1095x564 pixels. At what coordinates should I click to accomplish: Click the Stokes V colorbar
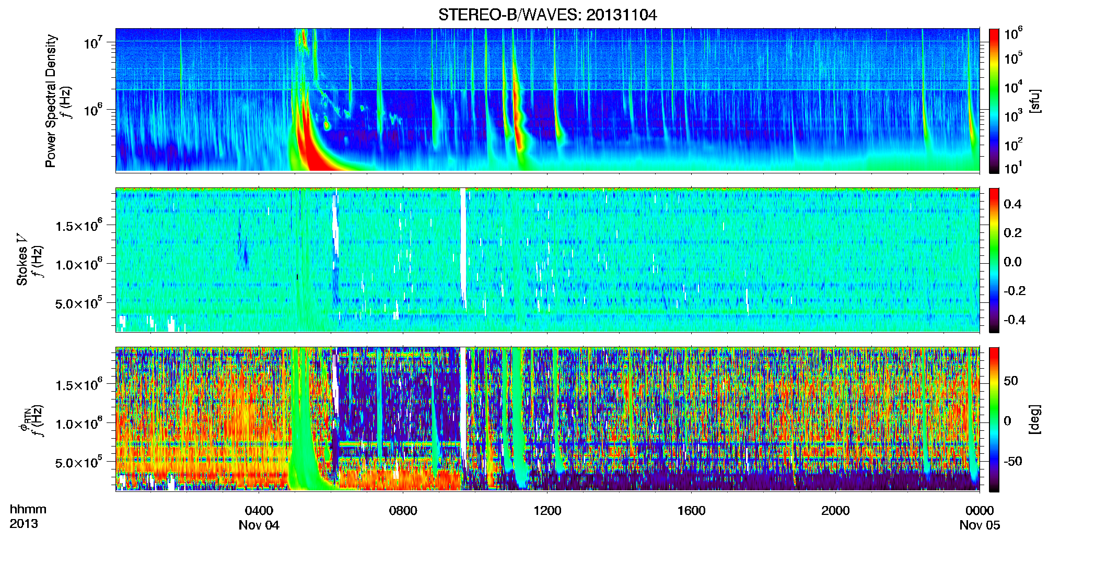point(994,260)
